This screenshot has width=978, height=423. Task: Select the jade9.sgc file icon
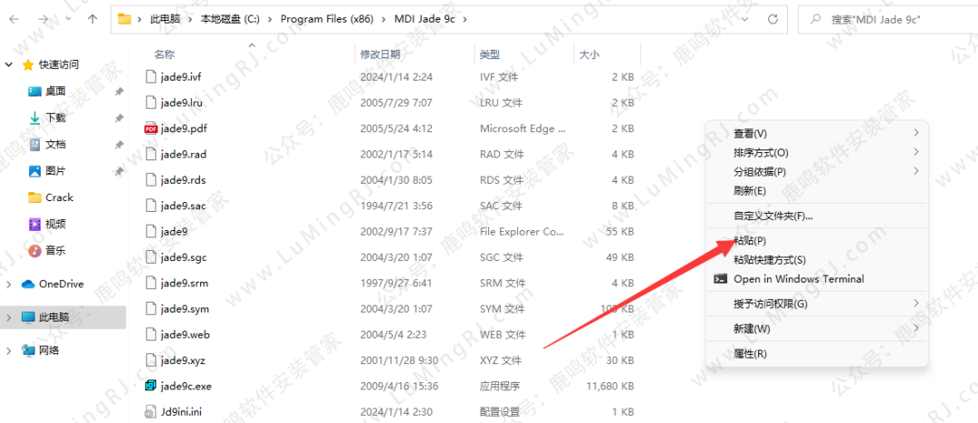click(149, 257)
